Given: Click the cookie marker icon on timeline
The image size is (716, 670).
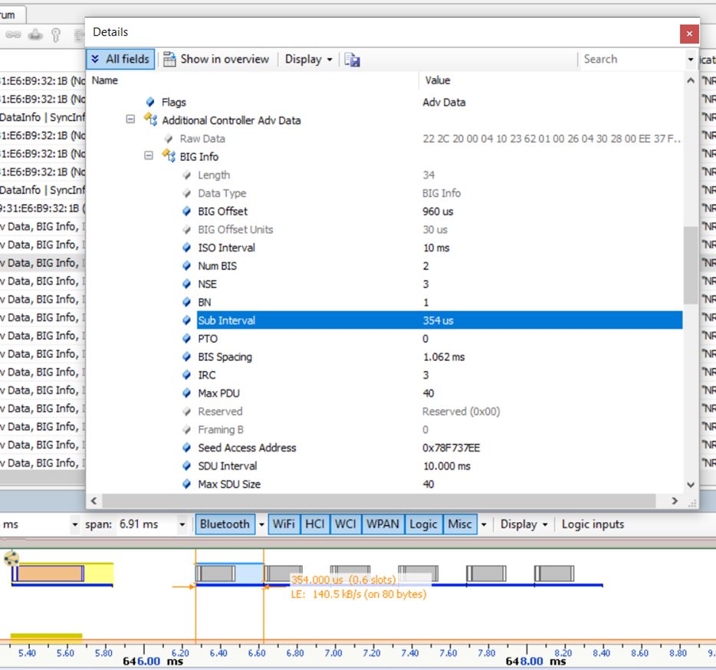Looking at the screenshot, I should [11, 558].
